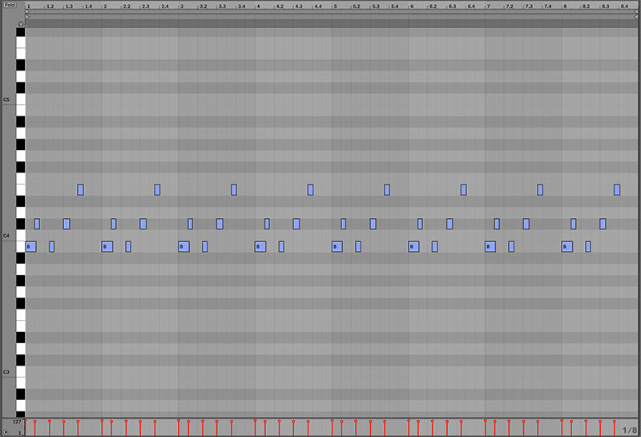Select the B note at bar 6
The image size is (641, 437).
[413, 246]
